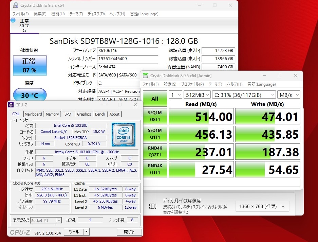Click the ツール button in CPU-Z
Image resolution: width=318 pixels, height=242 pixels.
tap(74, 232)
